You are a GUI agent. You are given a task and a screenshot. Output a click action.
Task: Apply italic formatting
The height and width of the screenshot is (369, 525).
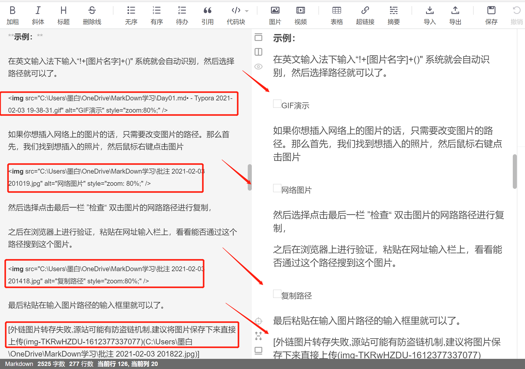point(38,15)
